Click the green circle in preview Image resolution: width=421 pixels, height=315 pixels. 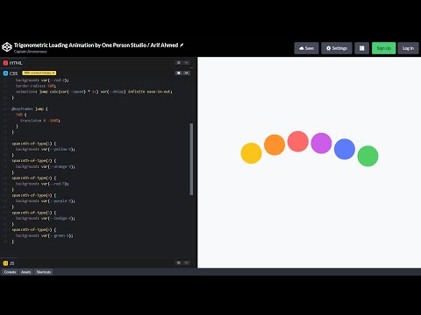(367, 156)
